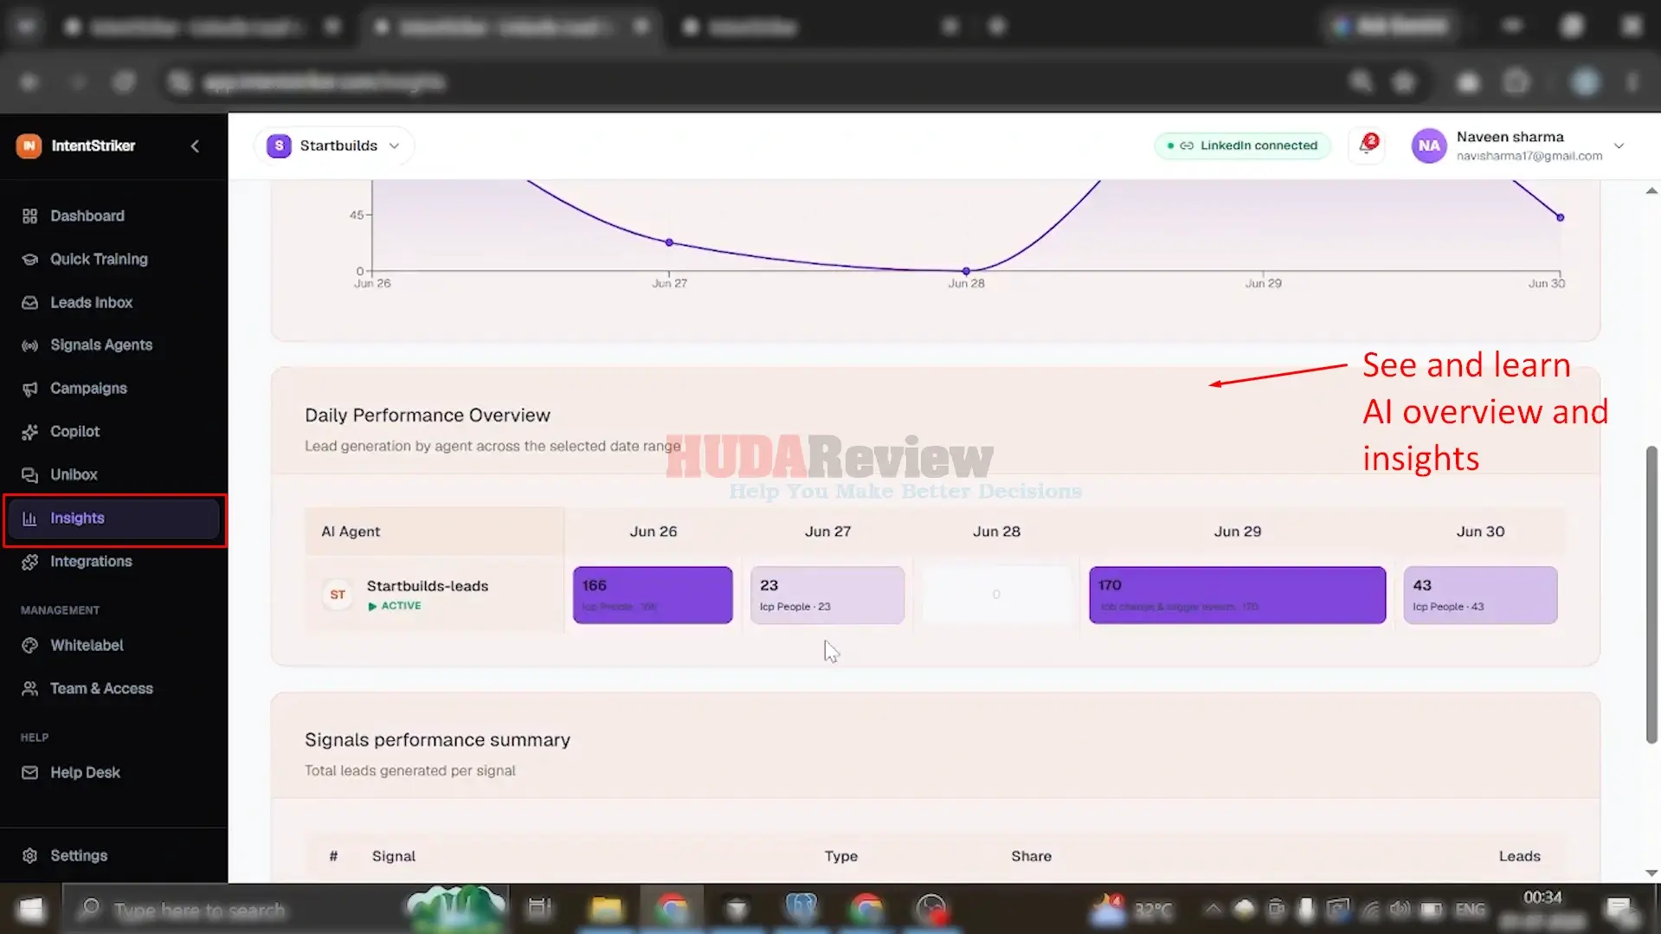Image resolution: width=1661 pixels, height=934 pixels.
Task: Click the Jun 30 data point on chart
Action: [1560, 217]
